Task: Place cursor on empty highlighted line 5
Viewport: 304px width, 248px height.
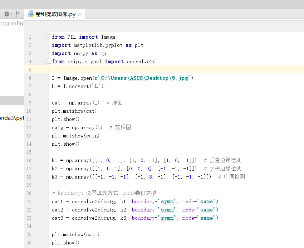Action: tap(176, 69)
